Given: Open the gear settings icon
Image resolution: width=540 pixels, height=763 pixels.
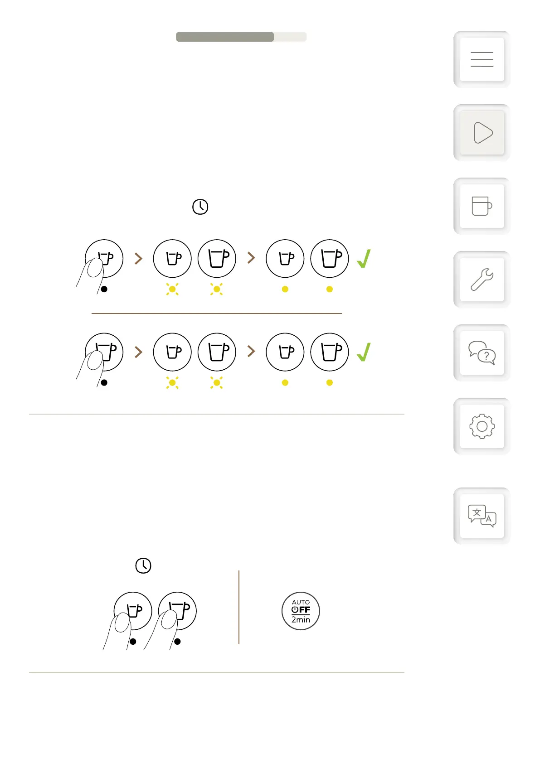Looking at the screenshot, I should 482,426.
